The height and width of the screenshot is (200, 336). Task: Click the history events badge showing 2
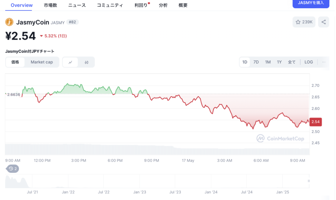(12, 169)
